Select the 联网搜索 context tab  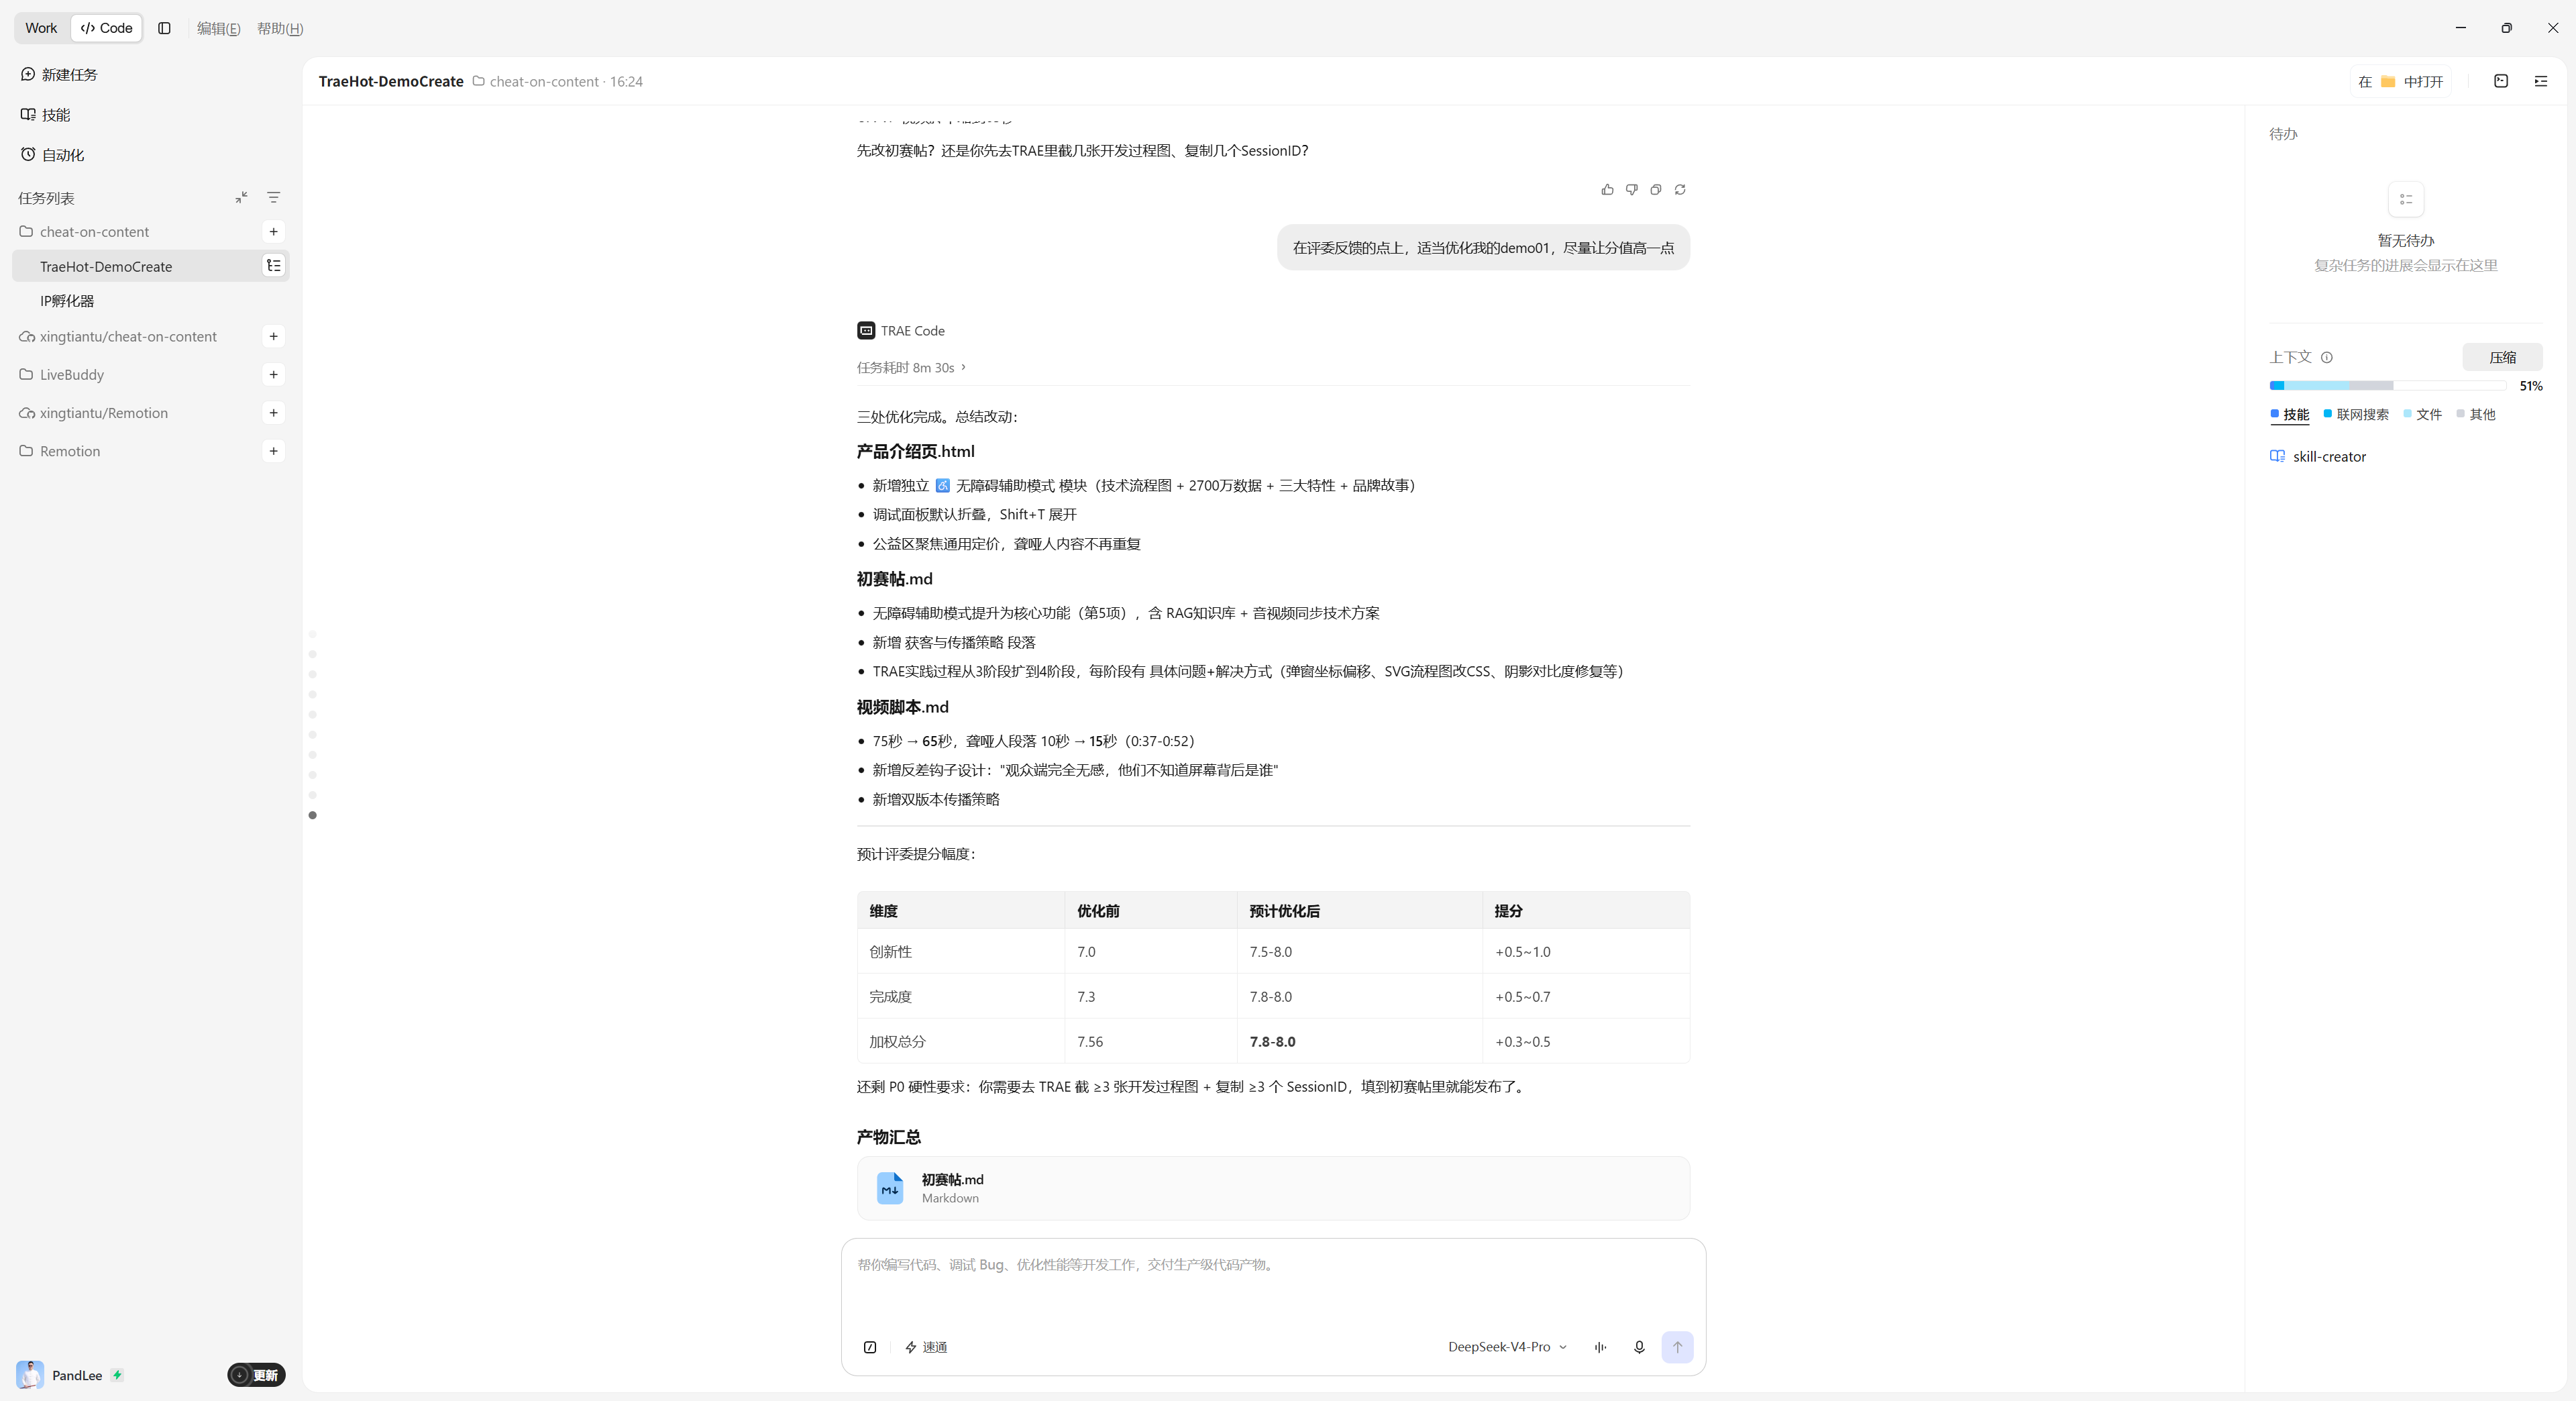point(2356,415)
